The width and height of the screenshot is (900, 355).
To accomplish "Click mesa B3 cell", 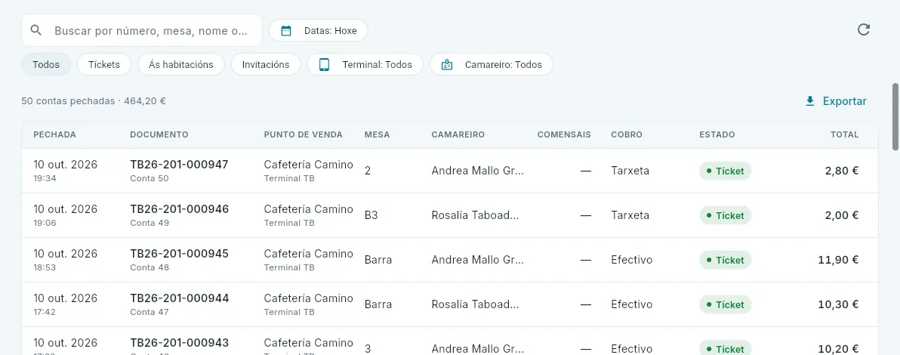I will click(371, 215).
